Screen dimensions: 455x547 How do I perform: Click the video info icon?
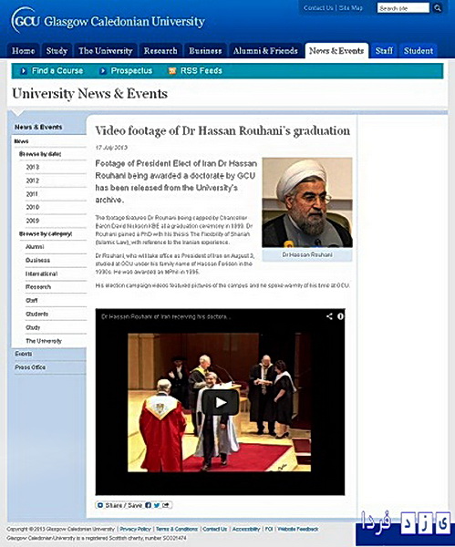point(340,316)
